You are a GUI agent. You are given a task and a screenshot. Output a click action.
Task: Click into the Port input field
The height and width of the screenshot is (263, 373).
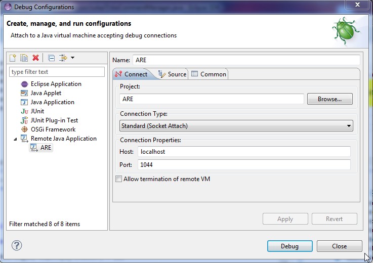(x=243, y=165)
